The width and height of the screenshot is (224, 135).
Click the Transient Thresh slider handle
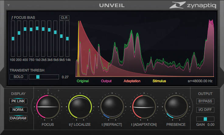pos(38,77)
